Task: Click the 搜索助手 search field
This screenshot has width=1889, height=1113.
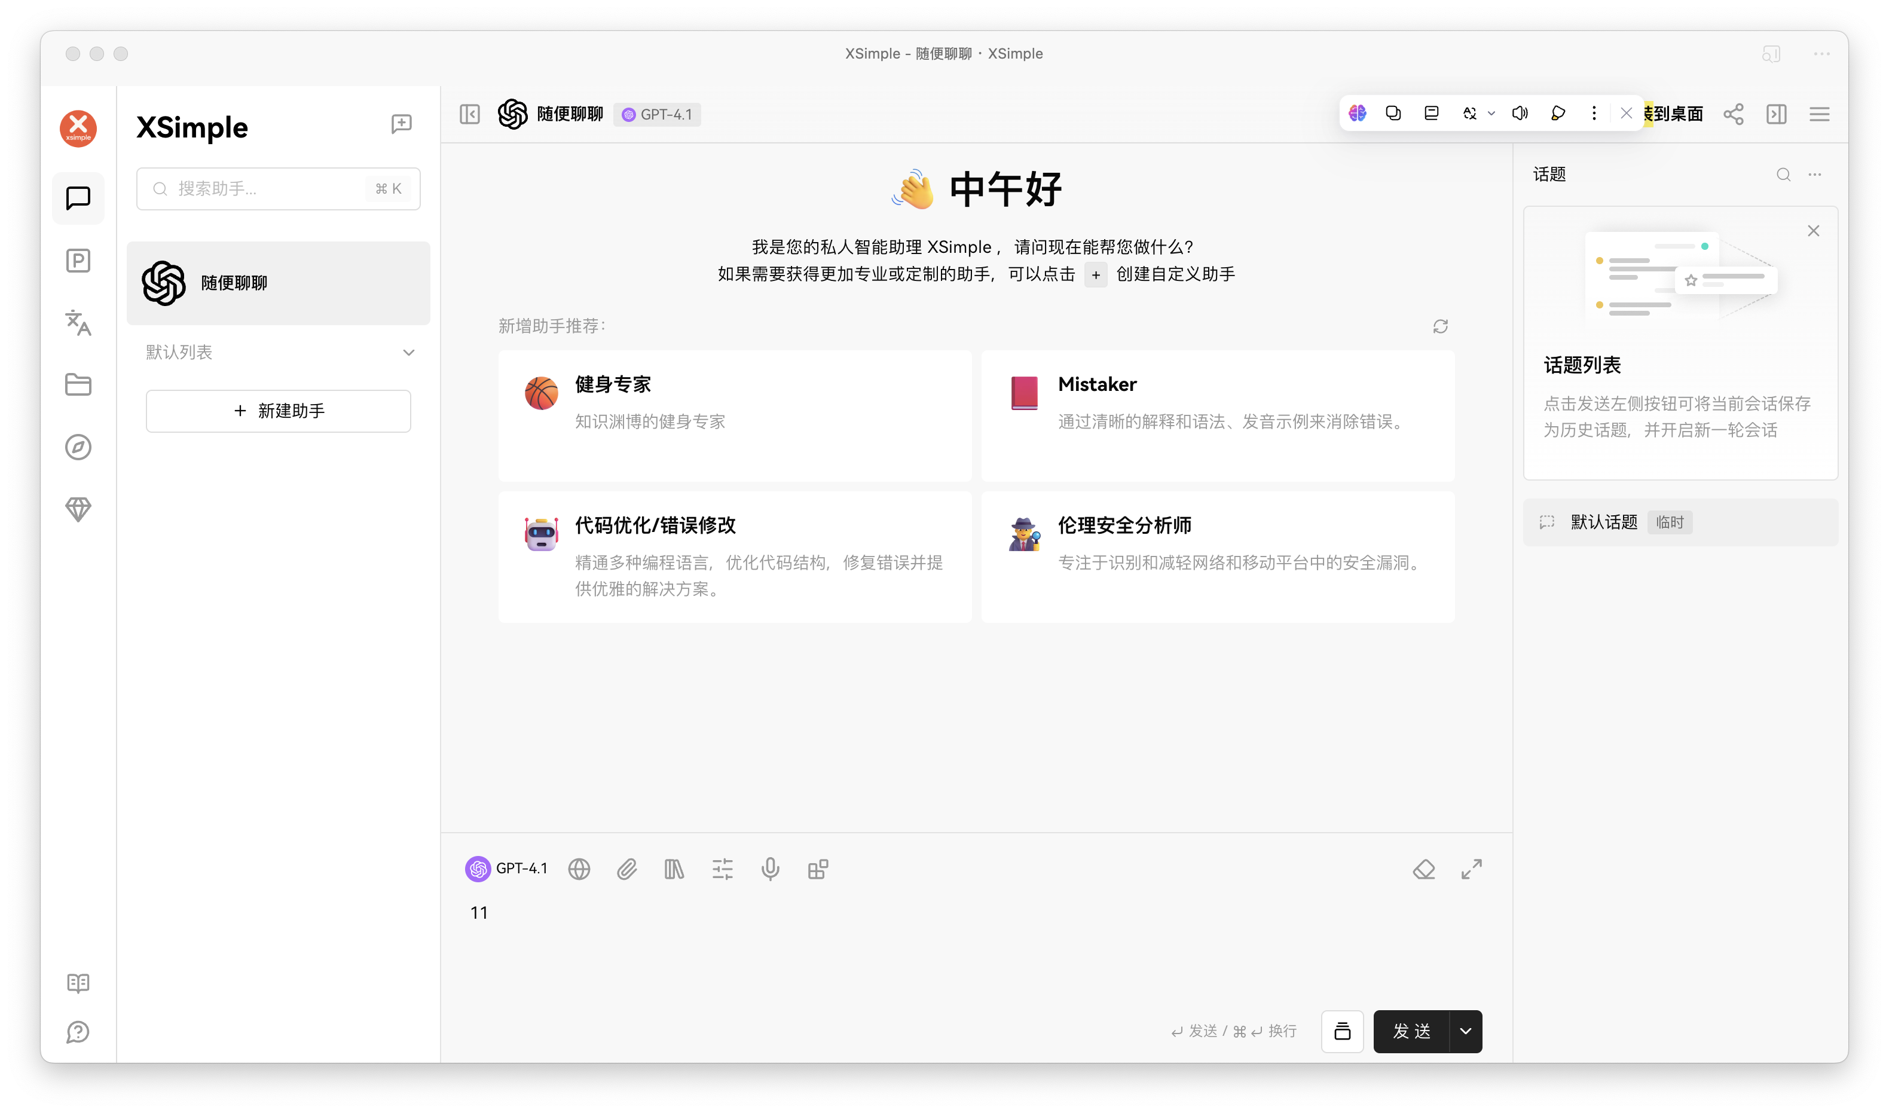Action: tap(278, 188)
